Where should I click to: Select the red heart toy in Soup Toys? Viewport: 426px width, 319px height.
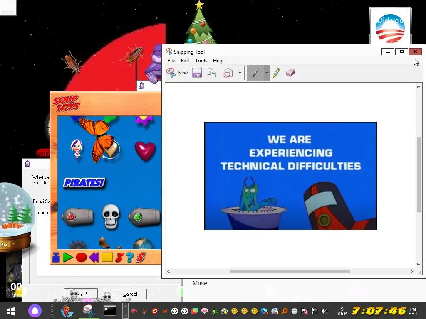(x=145, y=151)
